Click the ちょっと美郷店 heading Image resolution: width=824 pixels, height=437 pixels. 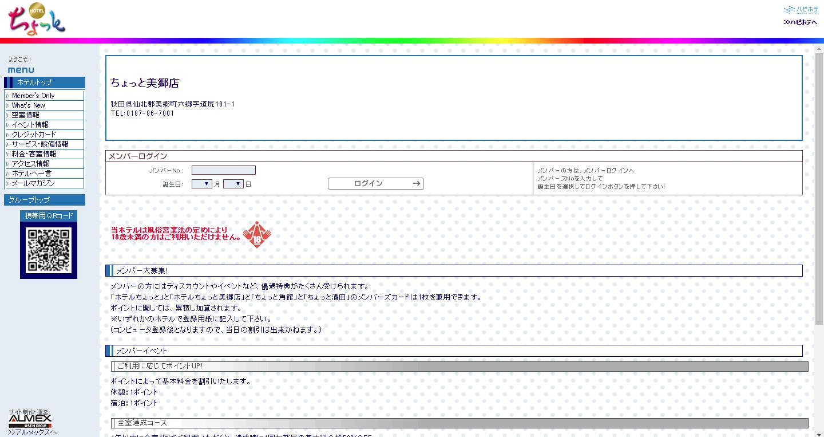coord(145,83)
